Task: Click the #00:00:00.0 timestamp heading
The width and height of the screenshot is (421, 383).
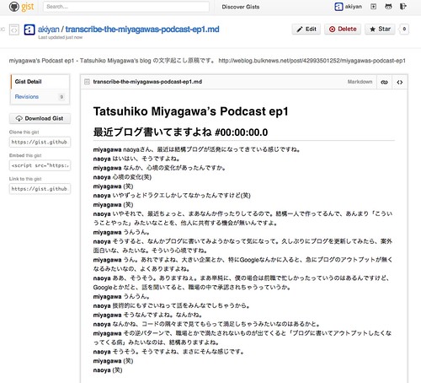Action: pos(242,132)
